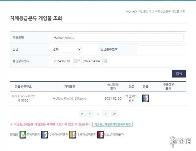This screenshot has height=151, width=196.
Task: Click the 12+ rating icon in the Silksong row
Action: pyautogui.click(x=146, y=98)
